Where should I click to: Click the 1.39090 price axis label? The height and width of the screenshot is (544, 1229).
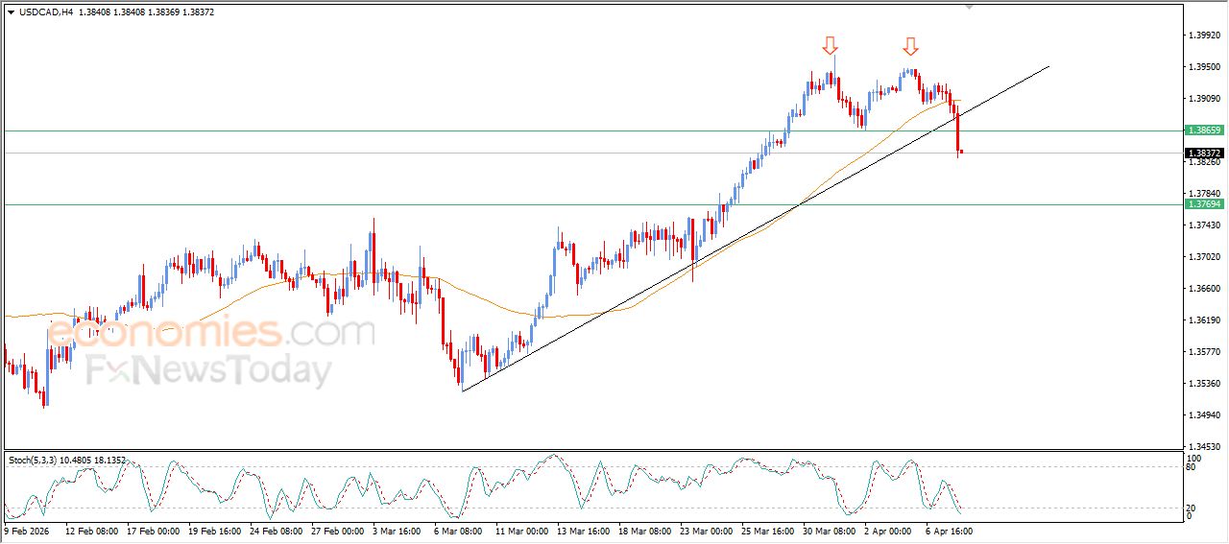coord(1204,99)
